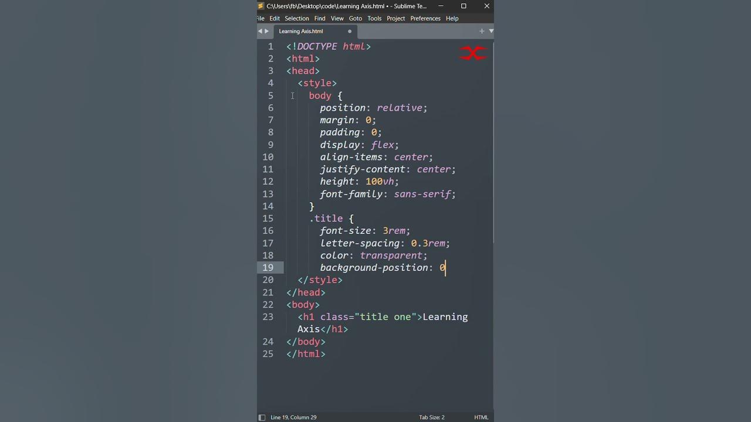Click the Line 19, Column 29 status
Viewport: 751px width, 422px height.
pos(293,417)
